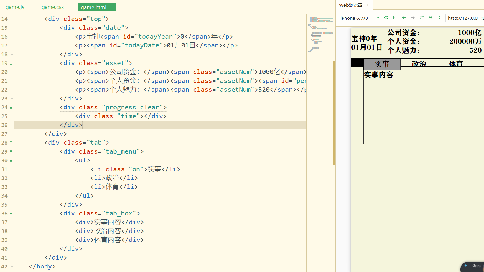This screenshot has height=272, width=484.
Task: Go forward in the web browser panel
Action: pos(413,18)
